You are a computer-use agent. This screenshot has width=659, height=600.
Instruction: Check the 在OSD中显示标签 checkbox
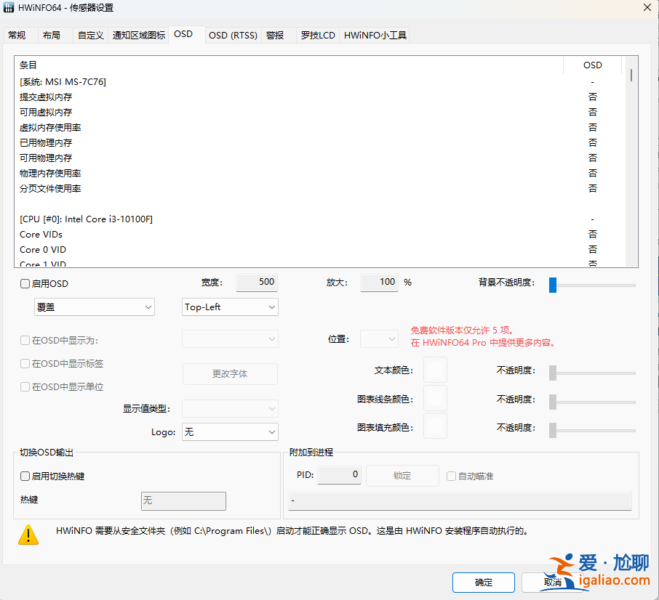click(25, 364)
